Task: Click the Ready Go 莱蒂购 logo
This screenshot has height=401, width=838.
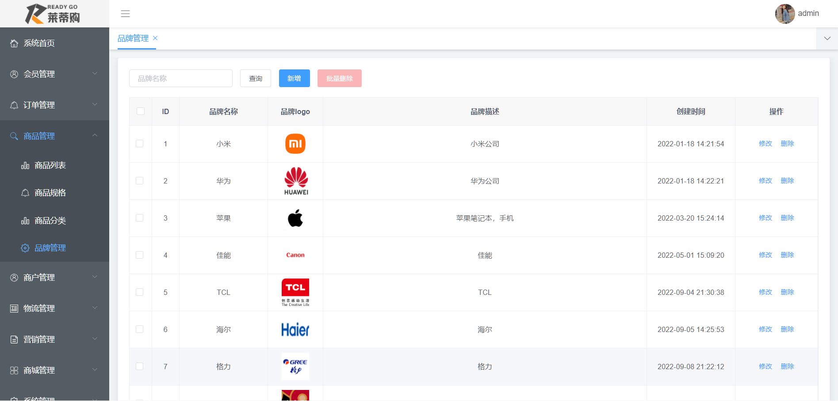Action: tap(53, 14)
